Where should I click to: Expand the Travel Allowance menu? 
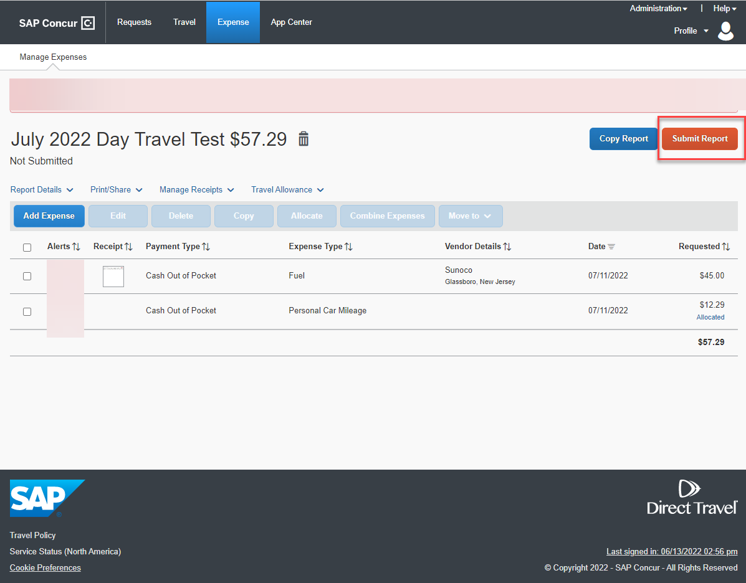287,190
